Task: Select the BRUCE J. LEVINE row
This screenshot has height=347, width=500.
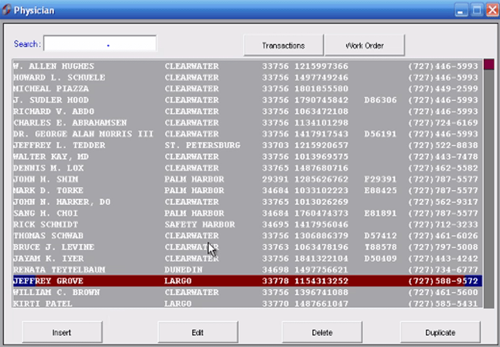Action: pyautogui.click(x=247, y=247)
